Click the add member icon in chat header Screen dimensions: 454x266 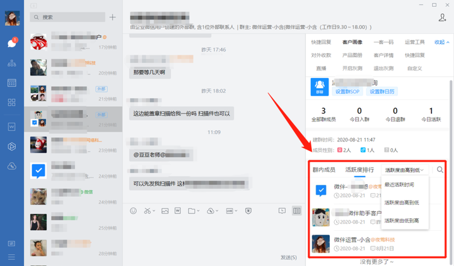point(442,18)
